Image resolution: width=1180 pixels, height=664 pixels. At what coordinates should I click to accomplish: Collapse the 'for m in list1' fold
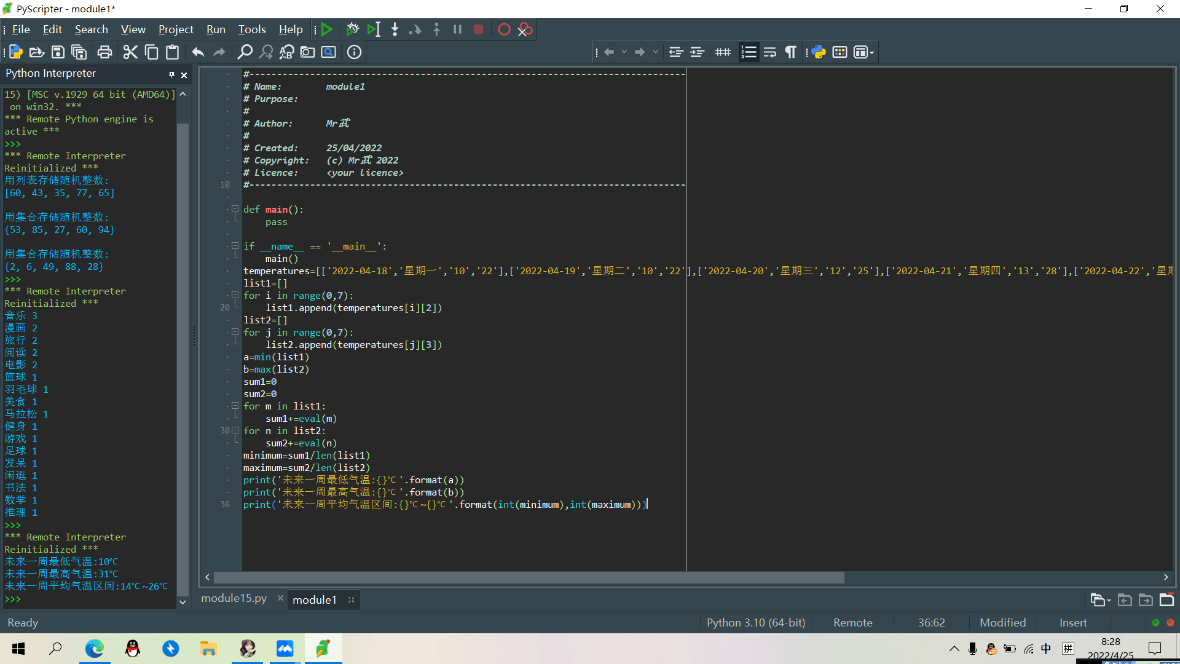click(235, 406)
